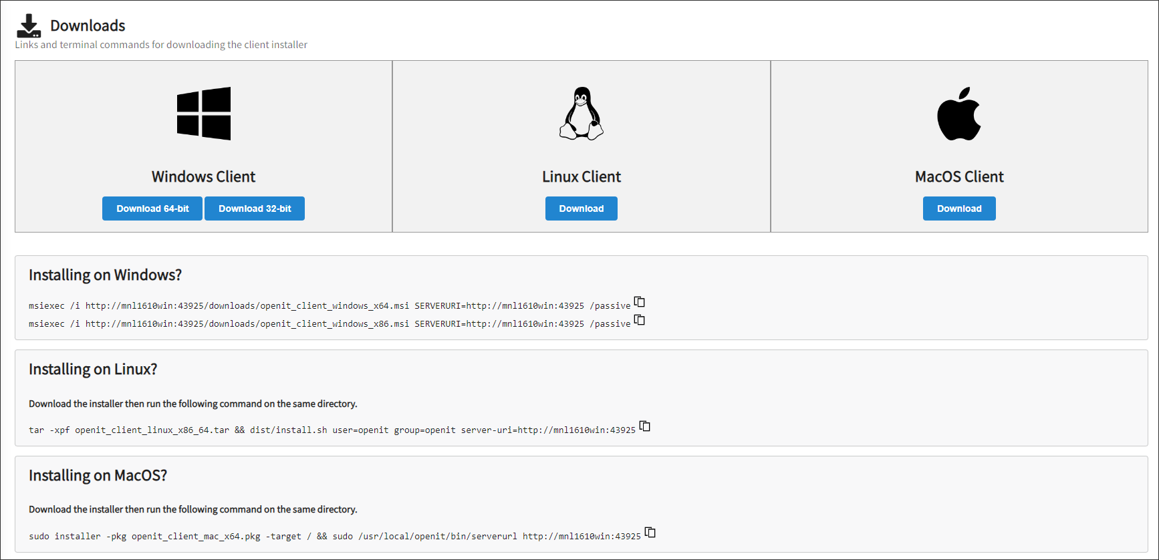Image resolution: width=1159 pixels, height=560 pixels.
Task: Download the 64-bit Windows client
Action: (x=152, y=208)
